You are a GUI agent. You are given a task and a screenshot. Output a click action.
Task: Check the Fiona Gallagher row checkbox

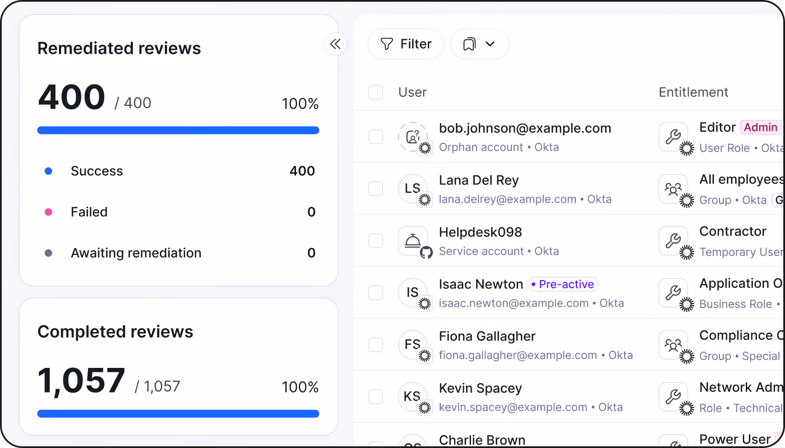point(376,344)
